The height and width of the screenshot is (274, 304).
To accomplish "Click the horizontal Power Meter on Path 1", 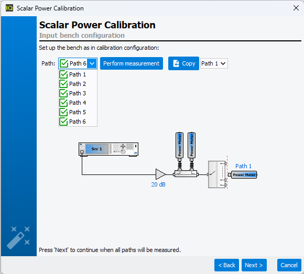I will pyautogui.click(x=243, y=175).
